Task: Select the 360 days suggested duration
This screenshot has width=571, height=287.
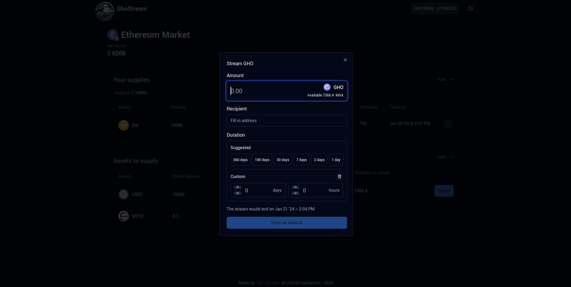Action: (240, 160)
